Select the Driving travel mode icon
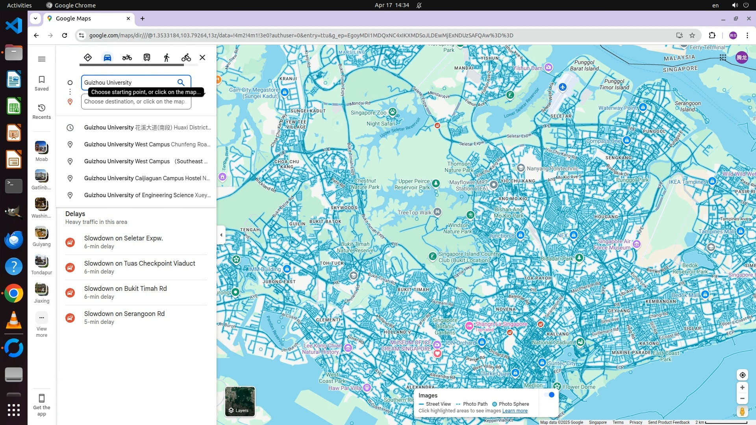 [107, 57]
